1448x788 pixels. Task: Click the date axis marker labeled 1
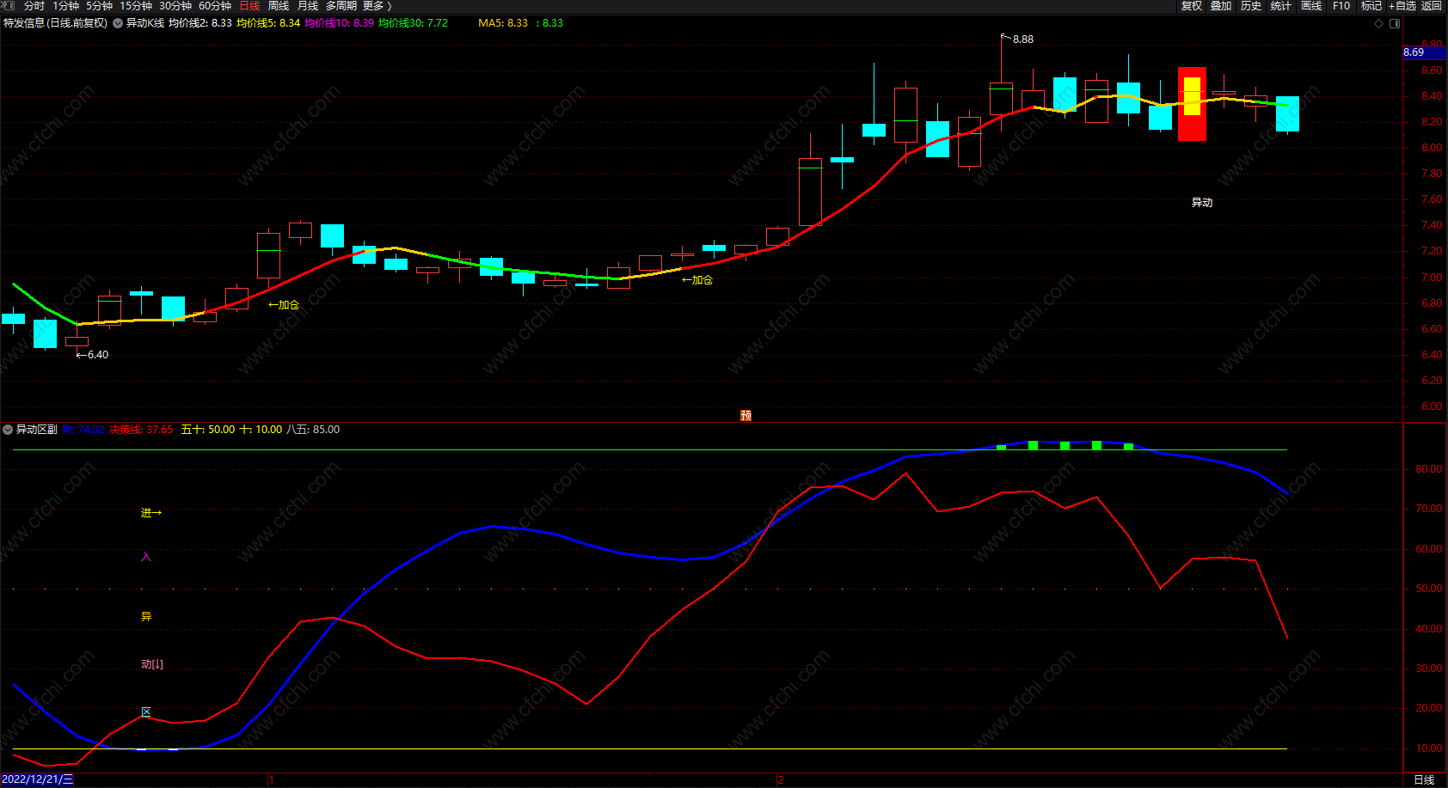click(x=271, y=779)
